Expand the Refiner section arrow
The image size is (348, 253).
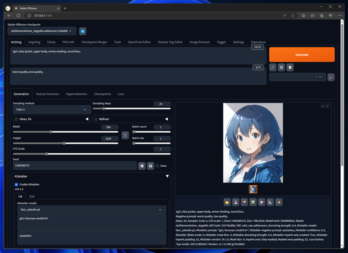[166, 119]
